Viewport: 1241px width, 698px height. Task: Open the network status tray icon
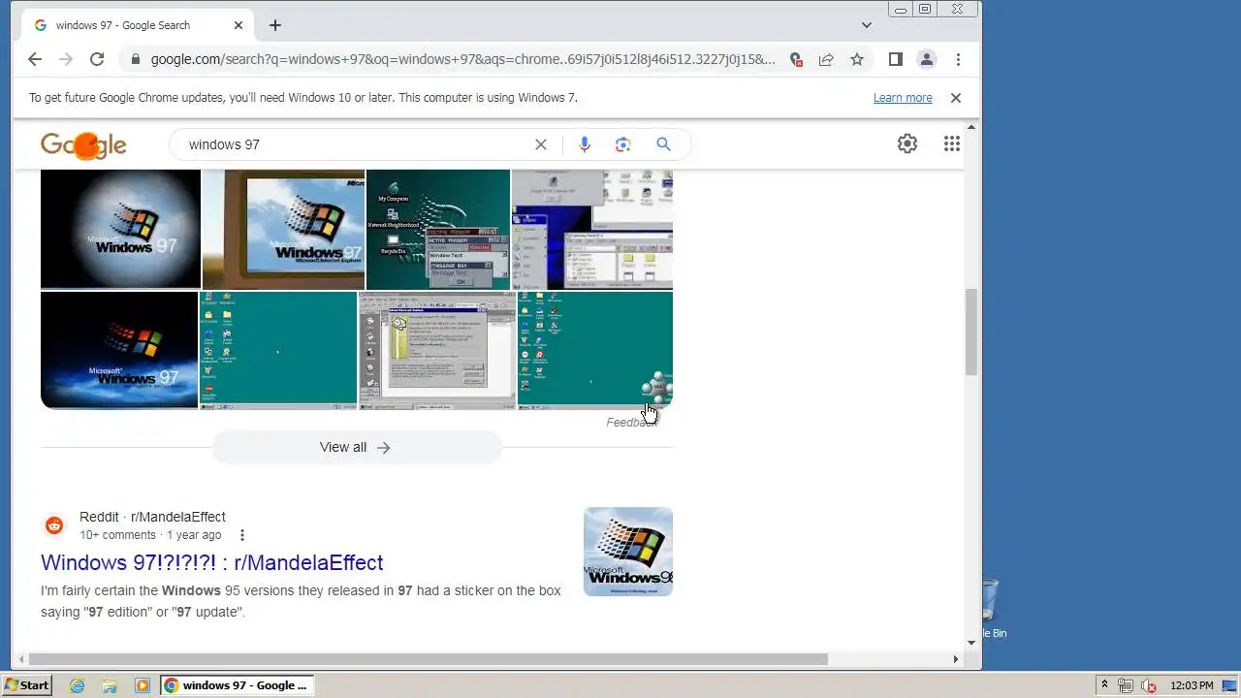[1127, 685]
